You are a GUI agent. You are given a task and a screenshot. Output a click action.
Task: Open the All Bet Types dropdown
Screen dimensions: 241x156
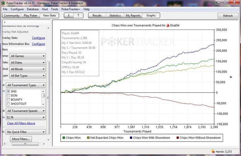(28, 76)
